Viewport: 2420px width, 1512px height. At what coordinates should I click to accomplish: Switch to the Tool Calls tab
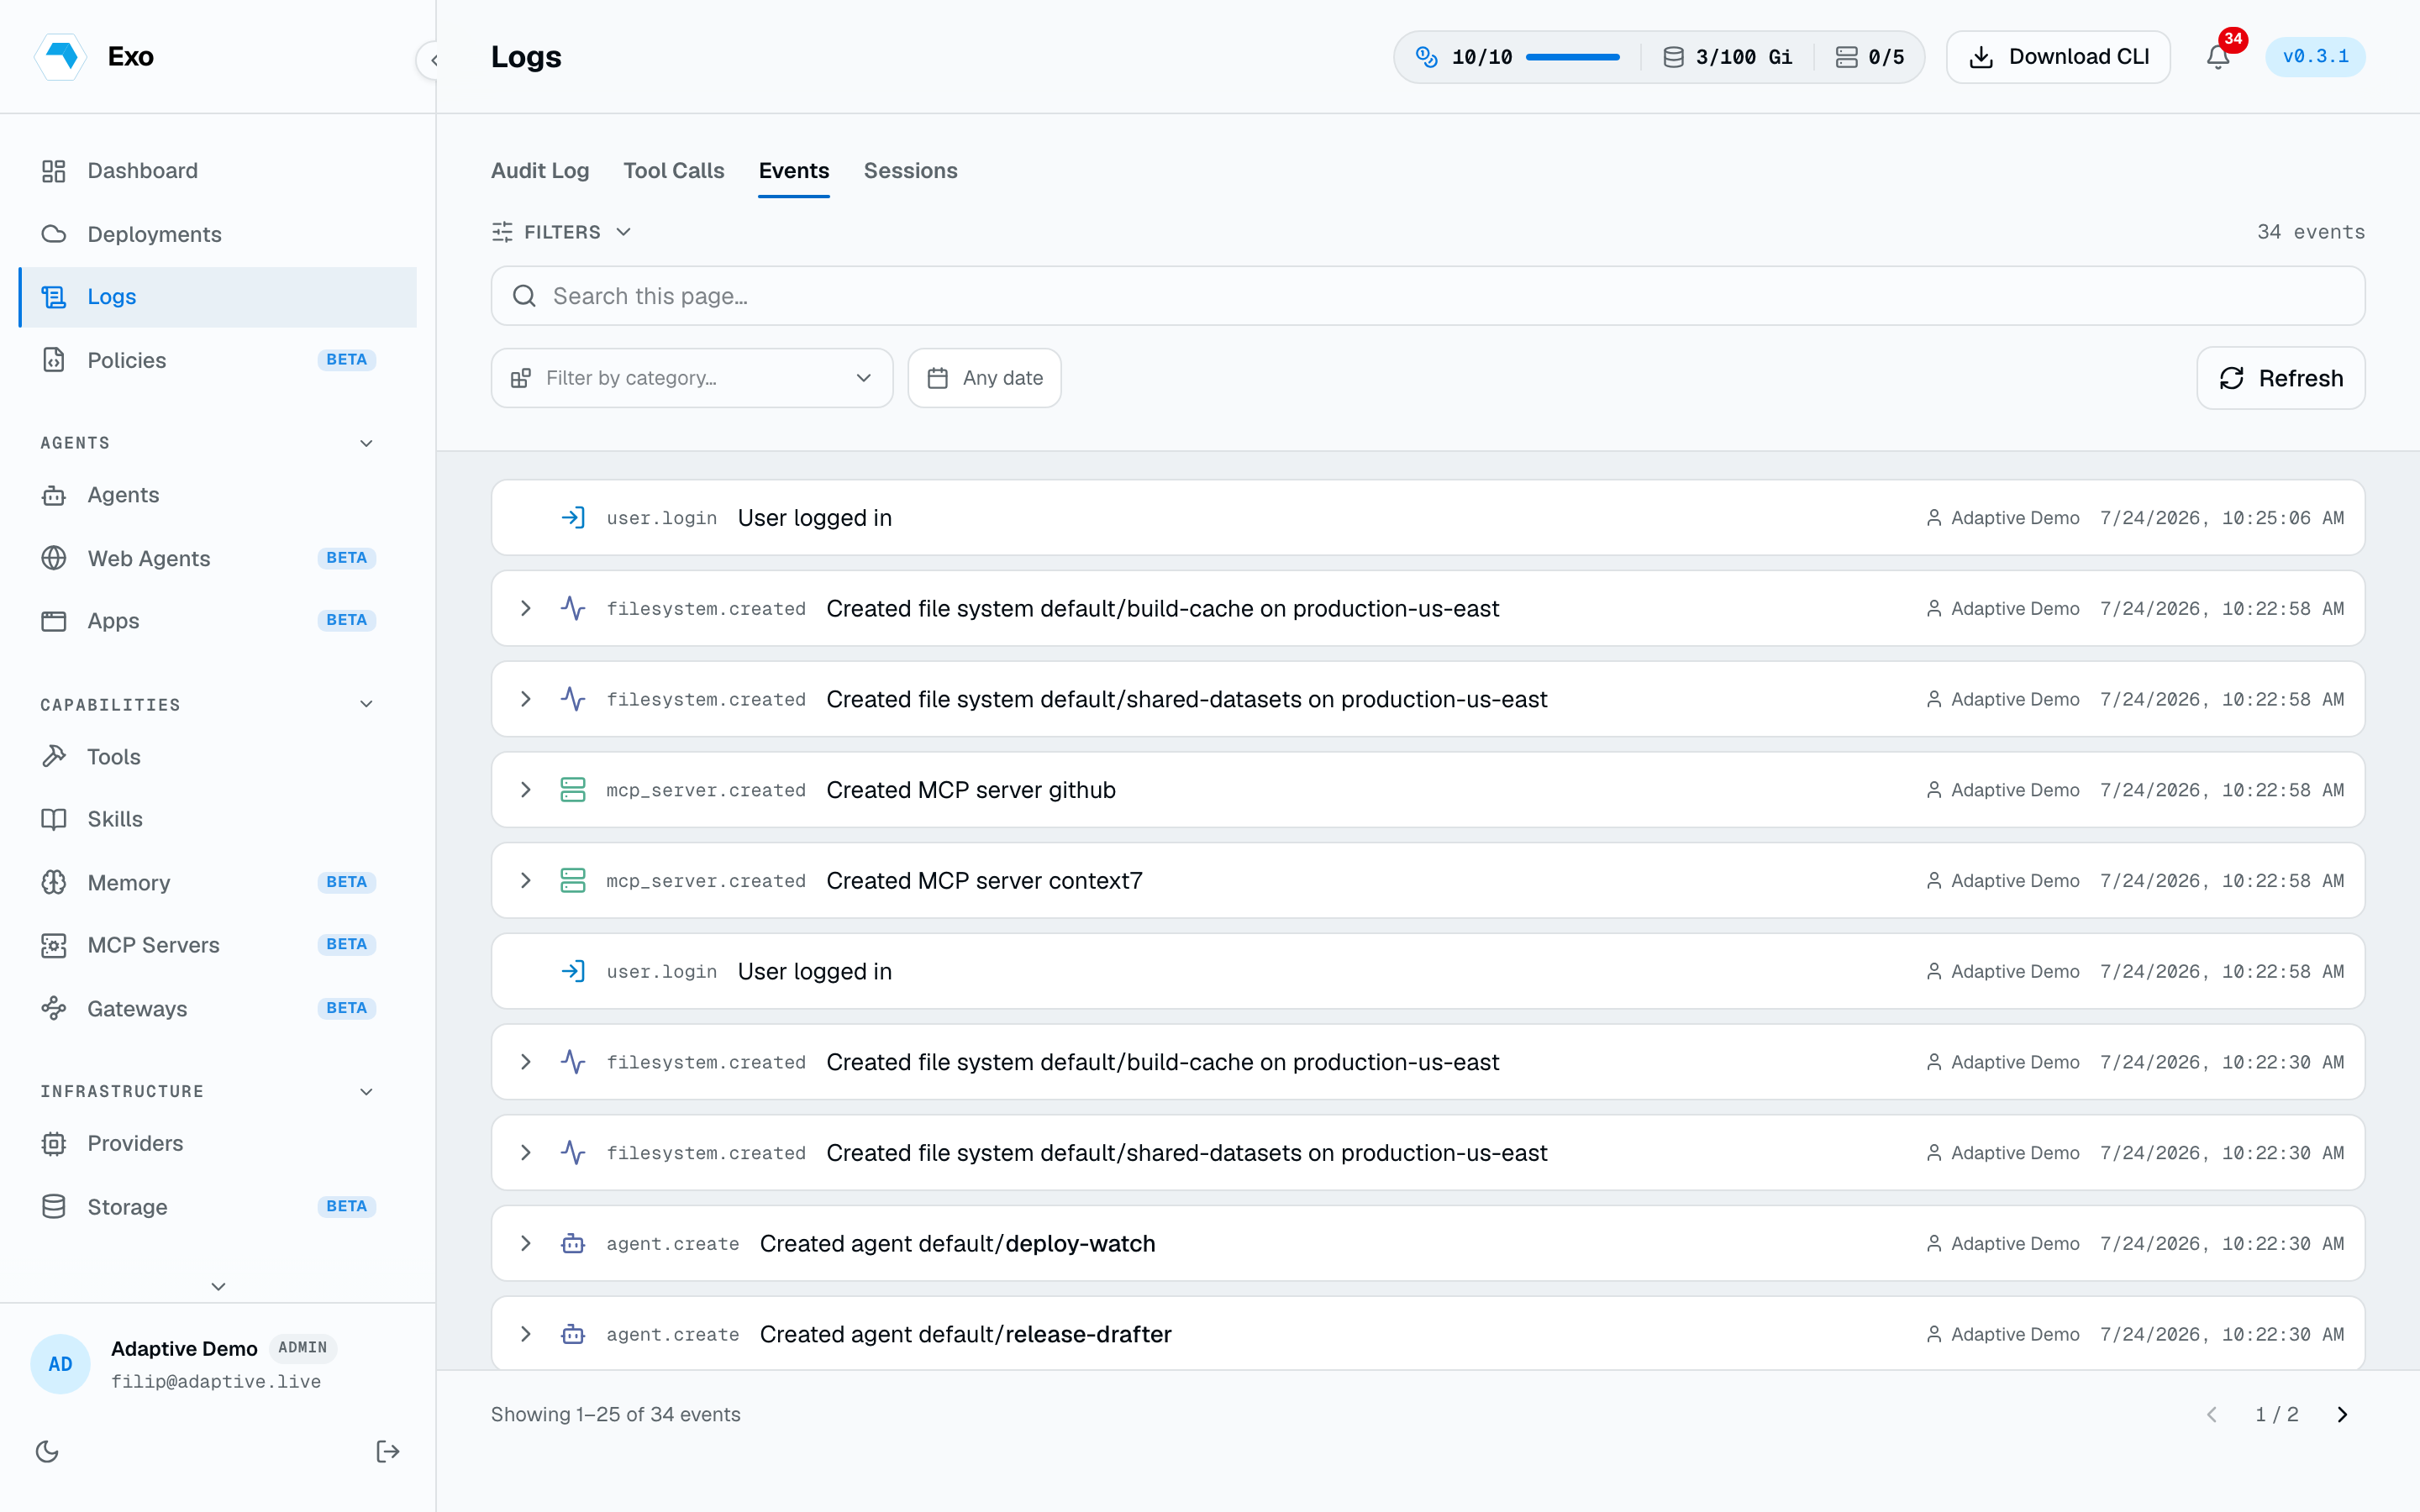[x=674, y=171]
